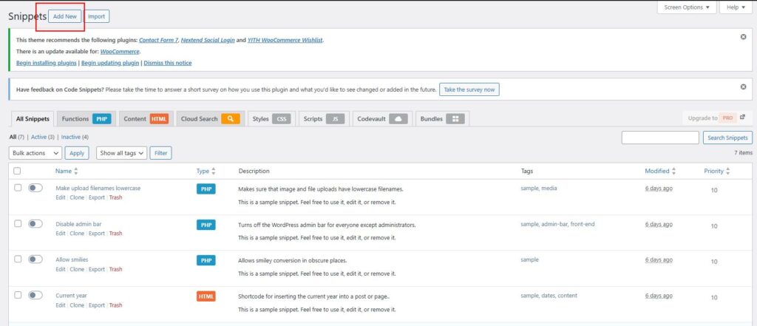Switch to the Functions tab
The height and width of the screenshot is (326, 757).
pyautogui.click(x=86, y=119)
